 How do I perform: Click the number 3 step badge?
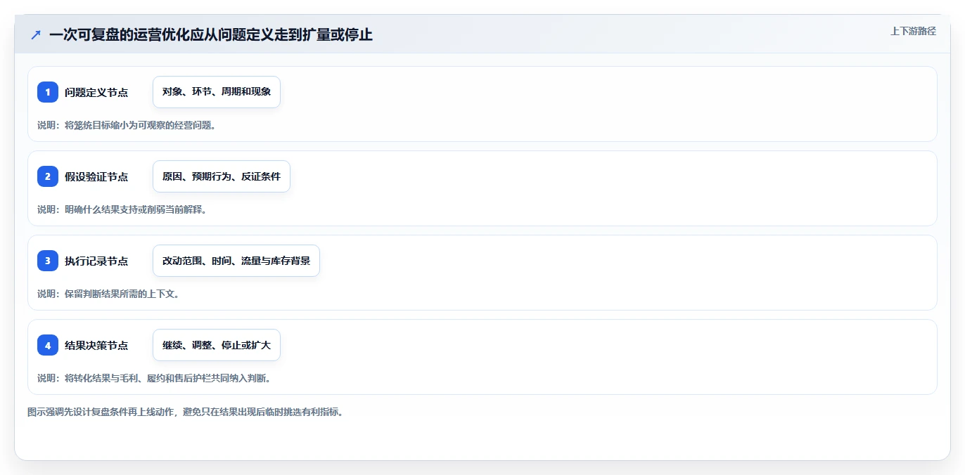48,261
